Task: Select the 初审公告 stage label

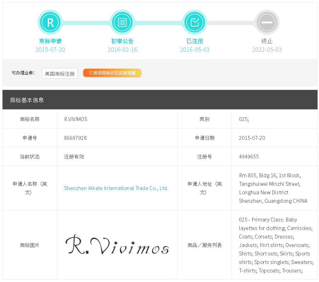Action: pyautogui.click(x=122, y=41)
